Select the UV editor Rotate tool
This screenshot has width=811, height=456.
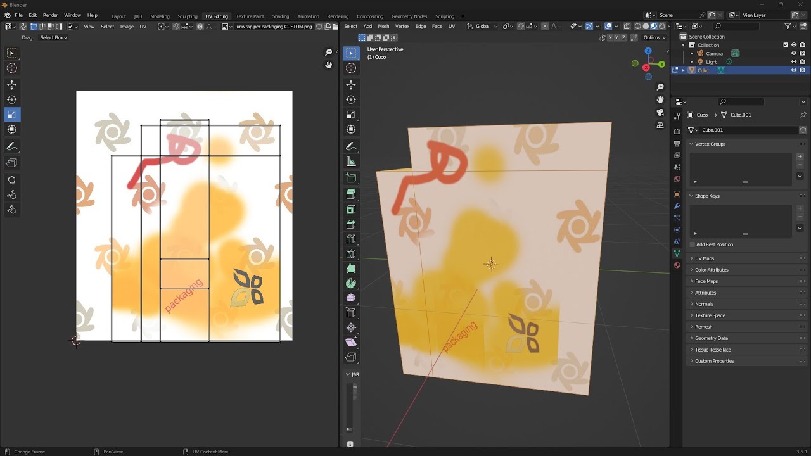click(x=11, y=99)
